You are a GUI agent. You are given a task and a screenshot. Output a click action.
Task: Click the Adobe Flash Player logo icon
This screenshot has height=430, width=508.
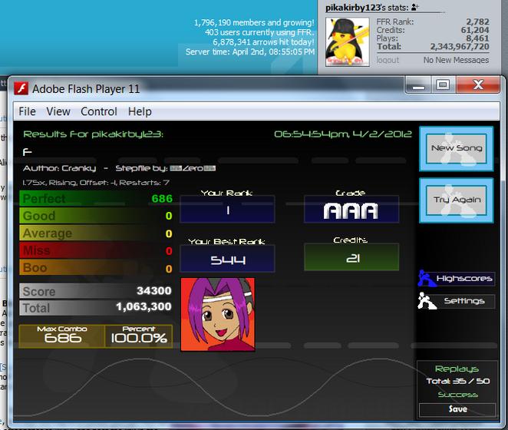[x=21, y=88]
